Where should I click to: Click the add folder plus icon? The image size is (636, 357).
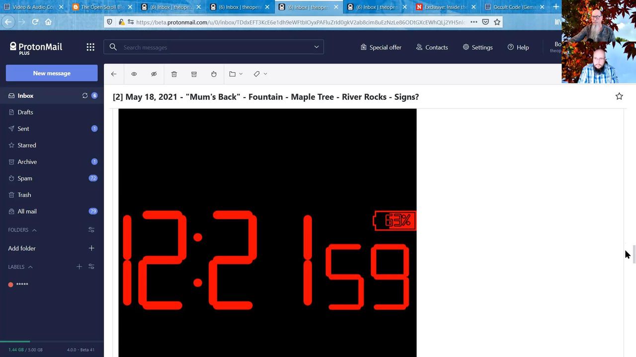coord(91,248)
